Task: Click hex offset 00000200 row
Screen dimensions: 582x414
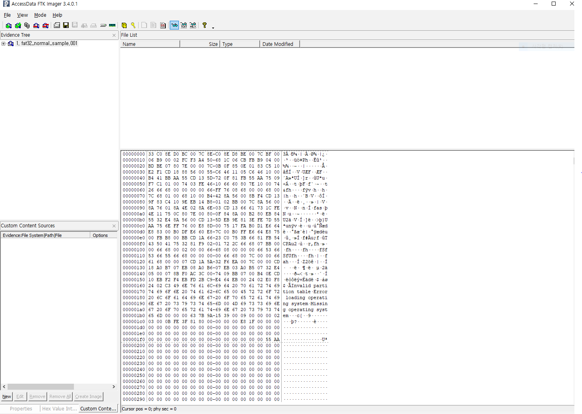Action: point(225,345)
